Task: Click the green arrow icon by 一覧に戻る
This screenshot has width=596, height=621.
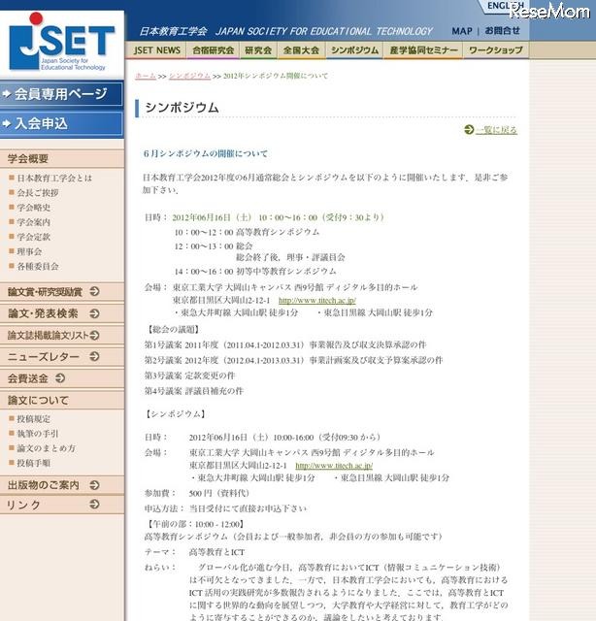Action: point(469,129)
